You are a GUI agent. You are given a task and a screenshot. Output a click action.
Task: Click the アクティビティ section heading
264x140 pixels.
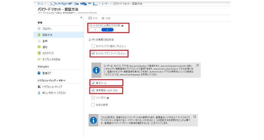[43, 67]
